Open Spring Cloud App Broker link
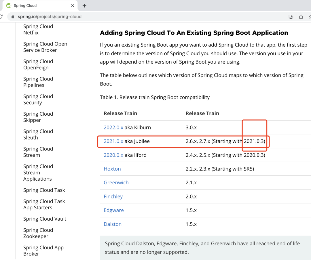The width and height of the screenshot is (311, 264). tap(43, 250)
